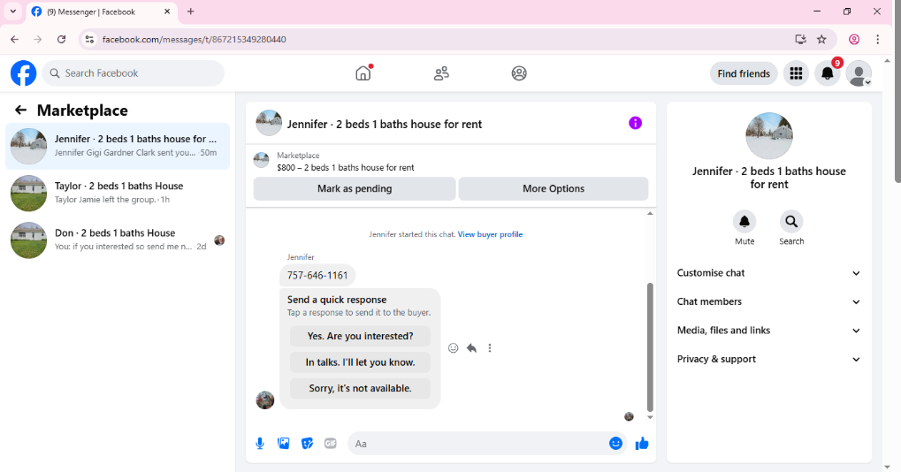Click the Find friends button
The width and height of the screenshot is (901, 472).
click(x=744, y=73)
